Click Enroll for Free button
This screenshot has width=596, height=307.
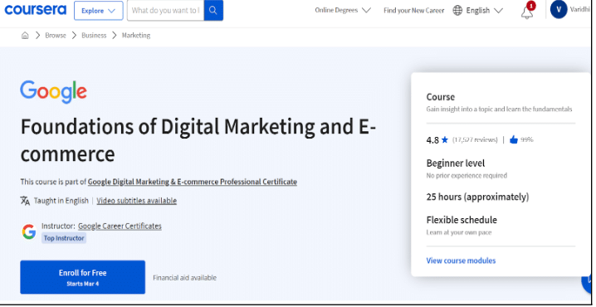pos(82,277)
